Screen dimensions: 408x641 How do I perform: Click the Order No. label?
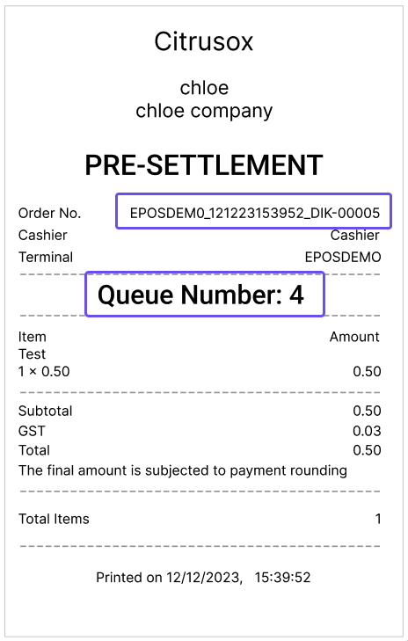click(49, 213)
